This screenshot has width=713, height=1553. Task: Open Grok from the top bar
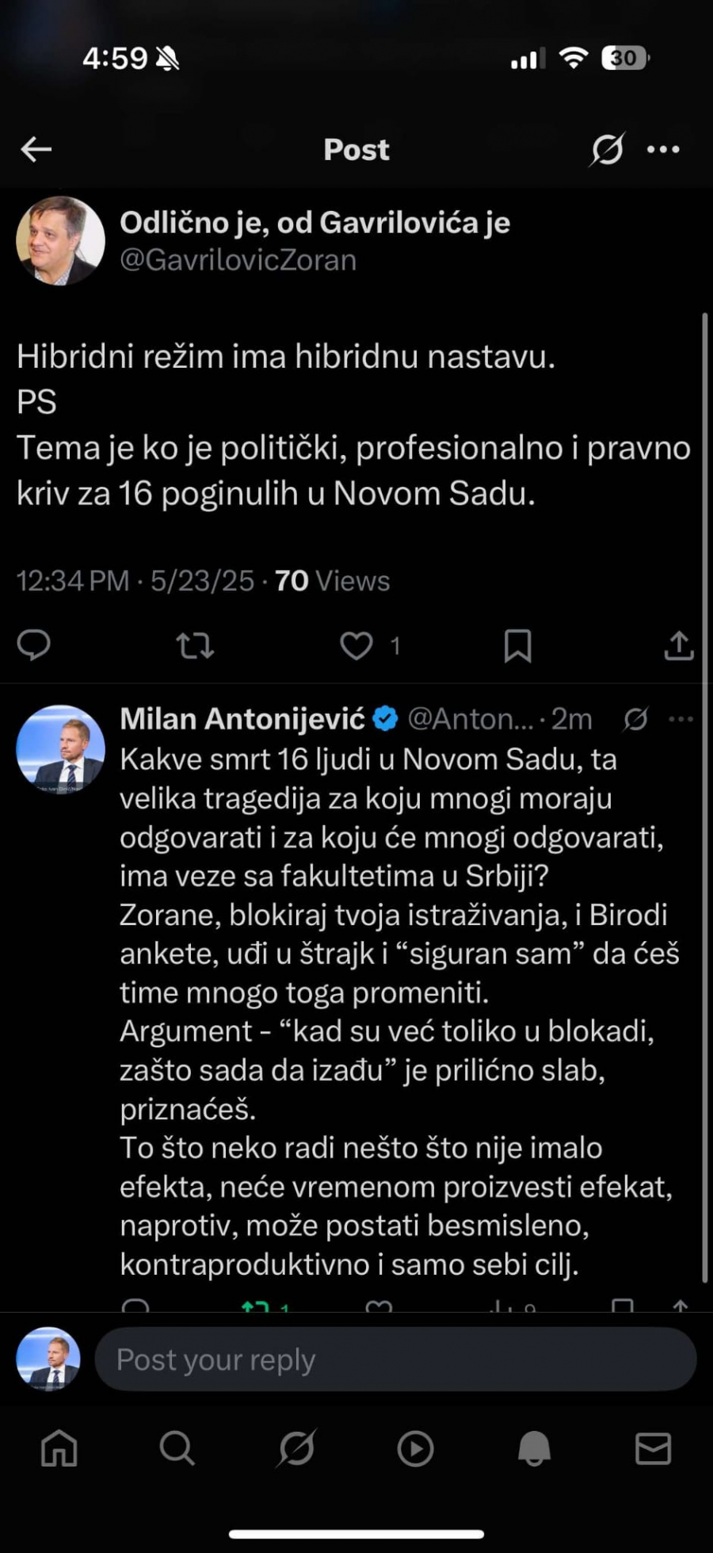pos(606,149)
